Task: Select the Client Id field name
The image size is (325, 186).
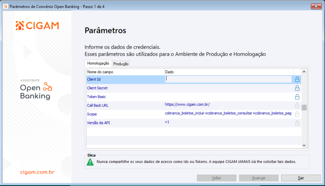Action: 94,79
